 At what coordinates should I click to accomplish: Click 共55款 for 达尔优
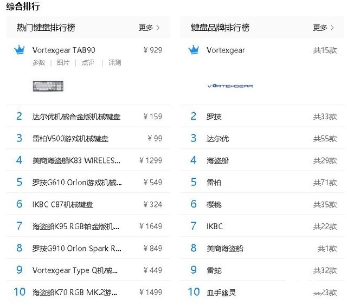[x=325, y=139]
